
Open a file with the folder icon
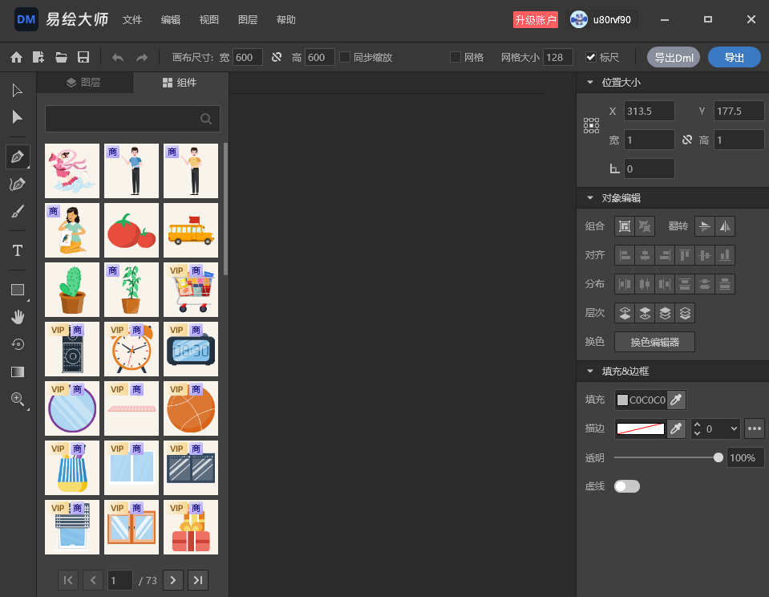pos(61,58)
